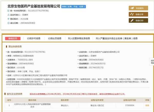Click the company type 有限责任公司(国有独资)
154x112 pixels.
[23, 56]
